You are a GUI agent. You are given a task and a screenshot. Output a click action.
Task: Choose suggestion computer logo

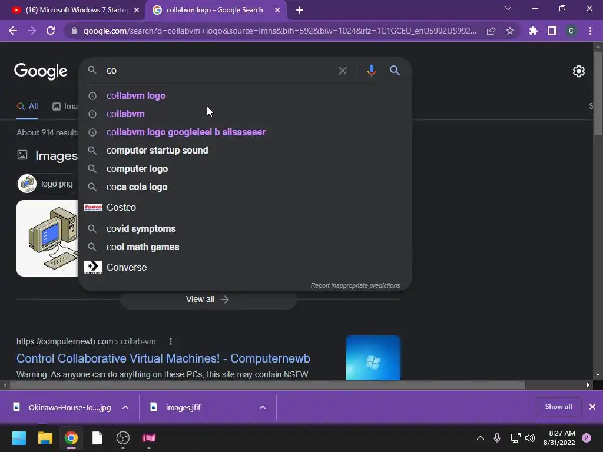click(245, 169)
